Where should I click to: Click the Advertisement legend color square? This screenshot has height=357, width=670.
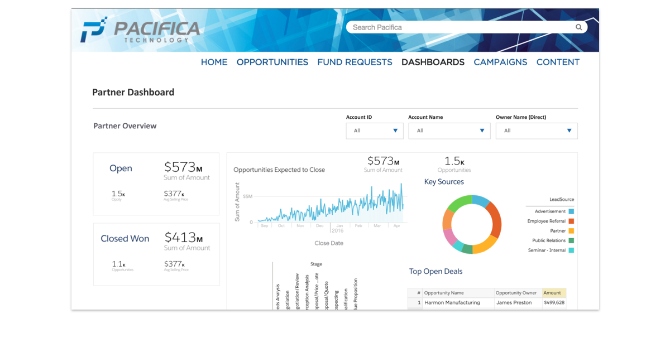point(571,211)
